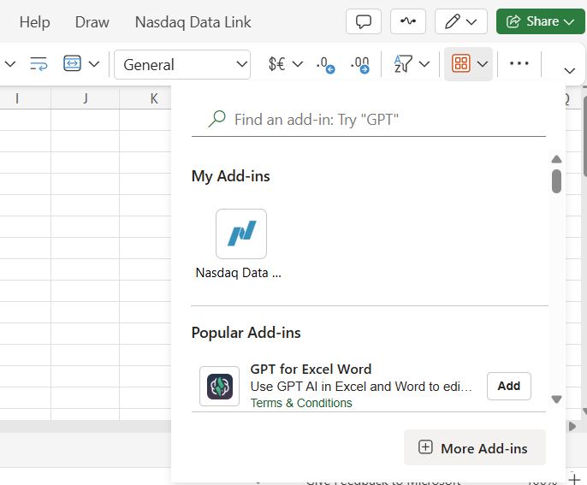Click the GPT for Excel Word title
Viewport: 587px width, 485px height.
click(x=311, y=369)
